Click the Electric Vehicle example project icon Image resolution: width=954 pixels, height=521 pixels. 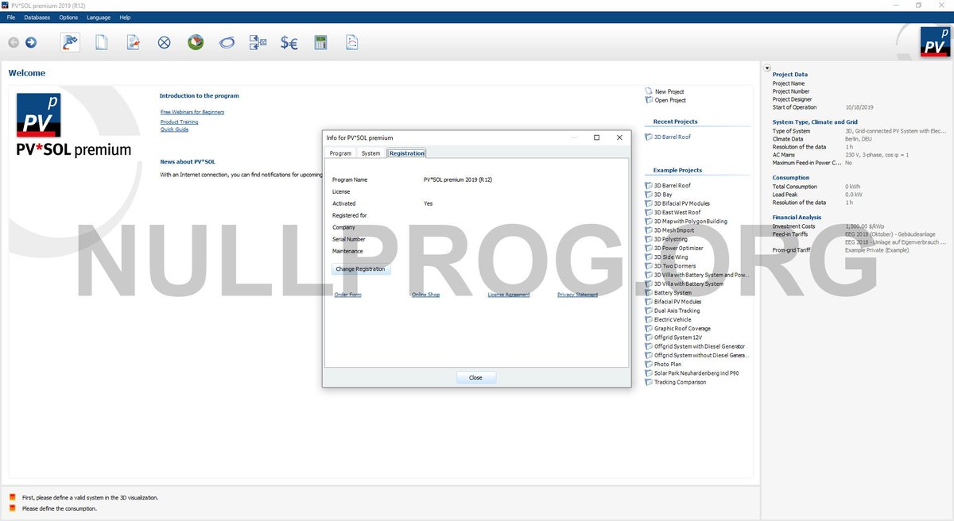(649, 319)
